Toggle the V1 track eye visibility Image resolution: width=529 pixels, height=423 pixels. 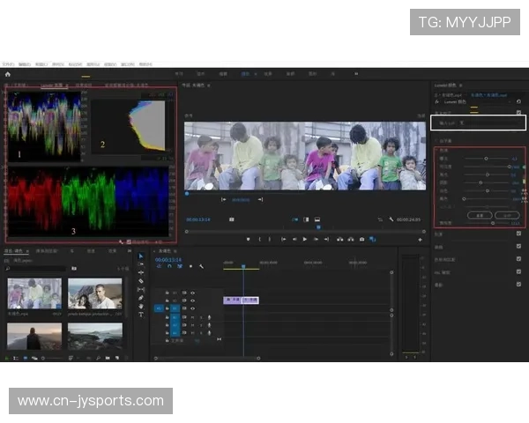click(x=192, y=309)
